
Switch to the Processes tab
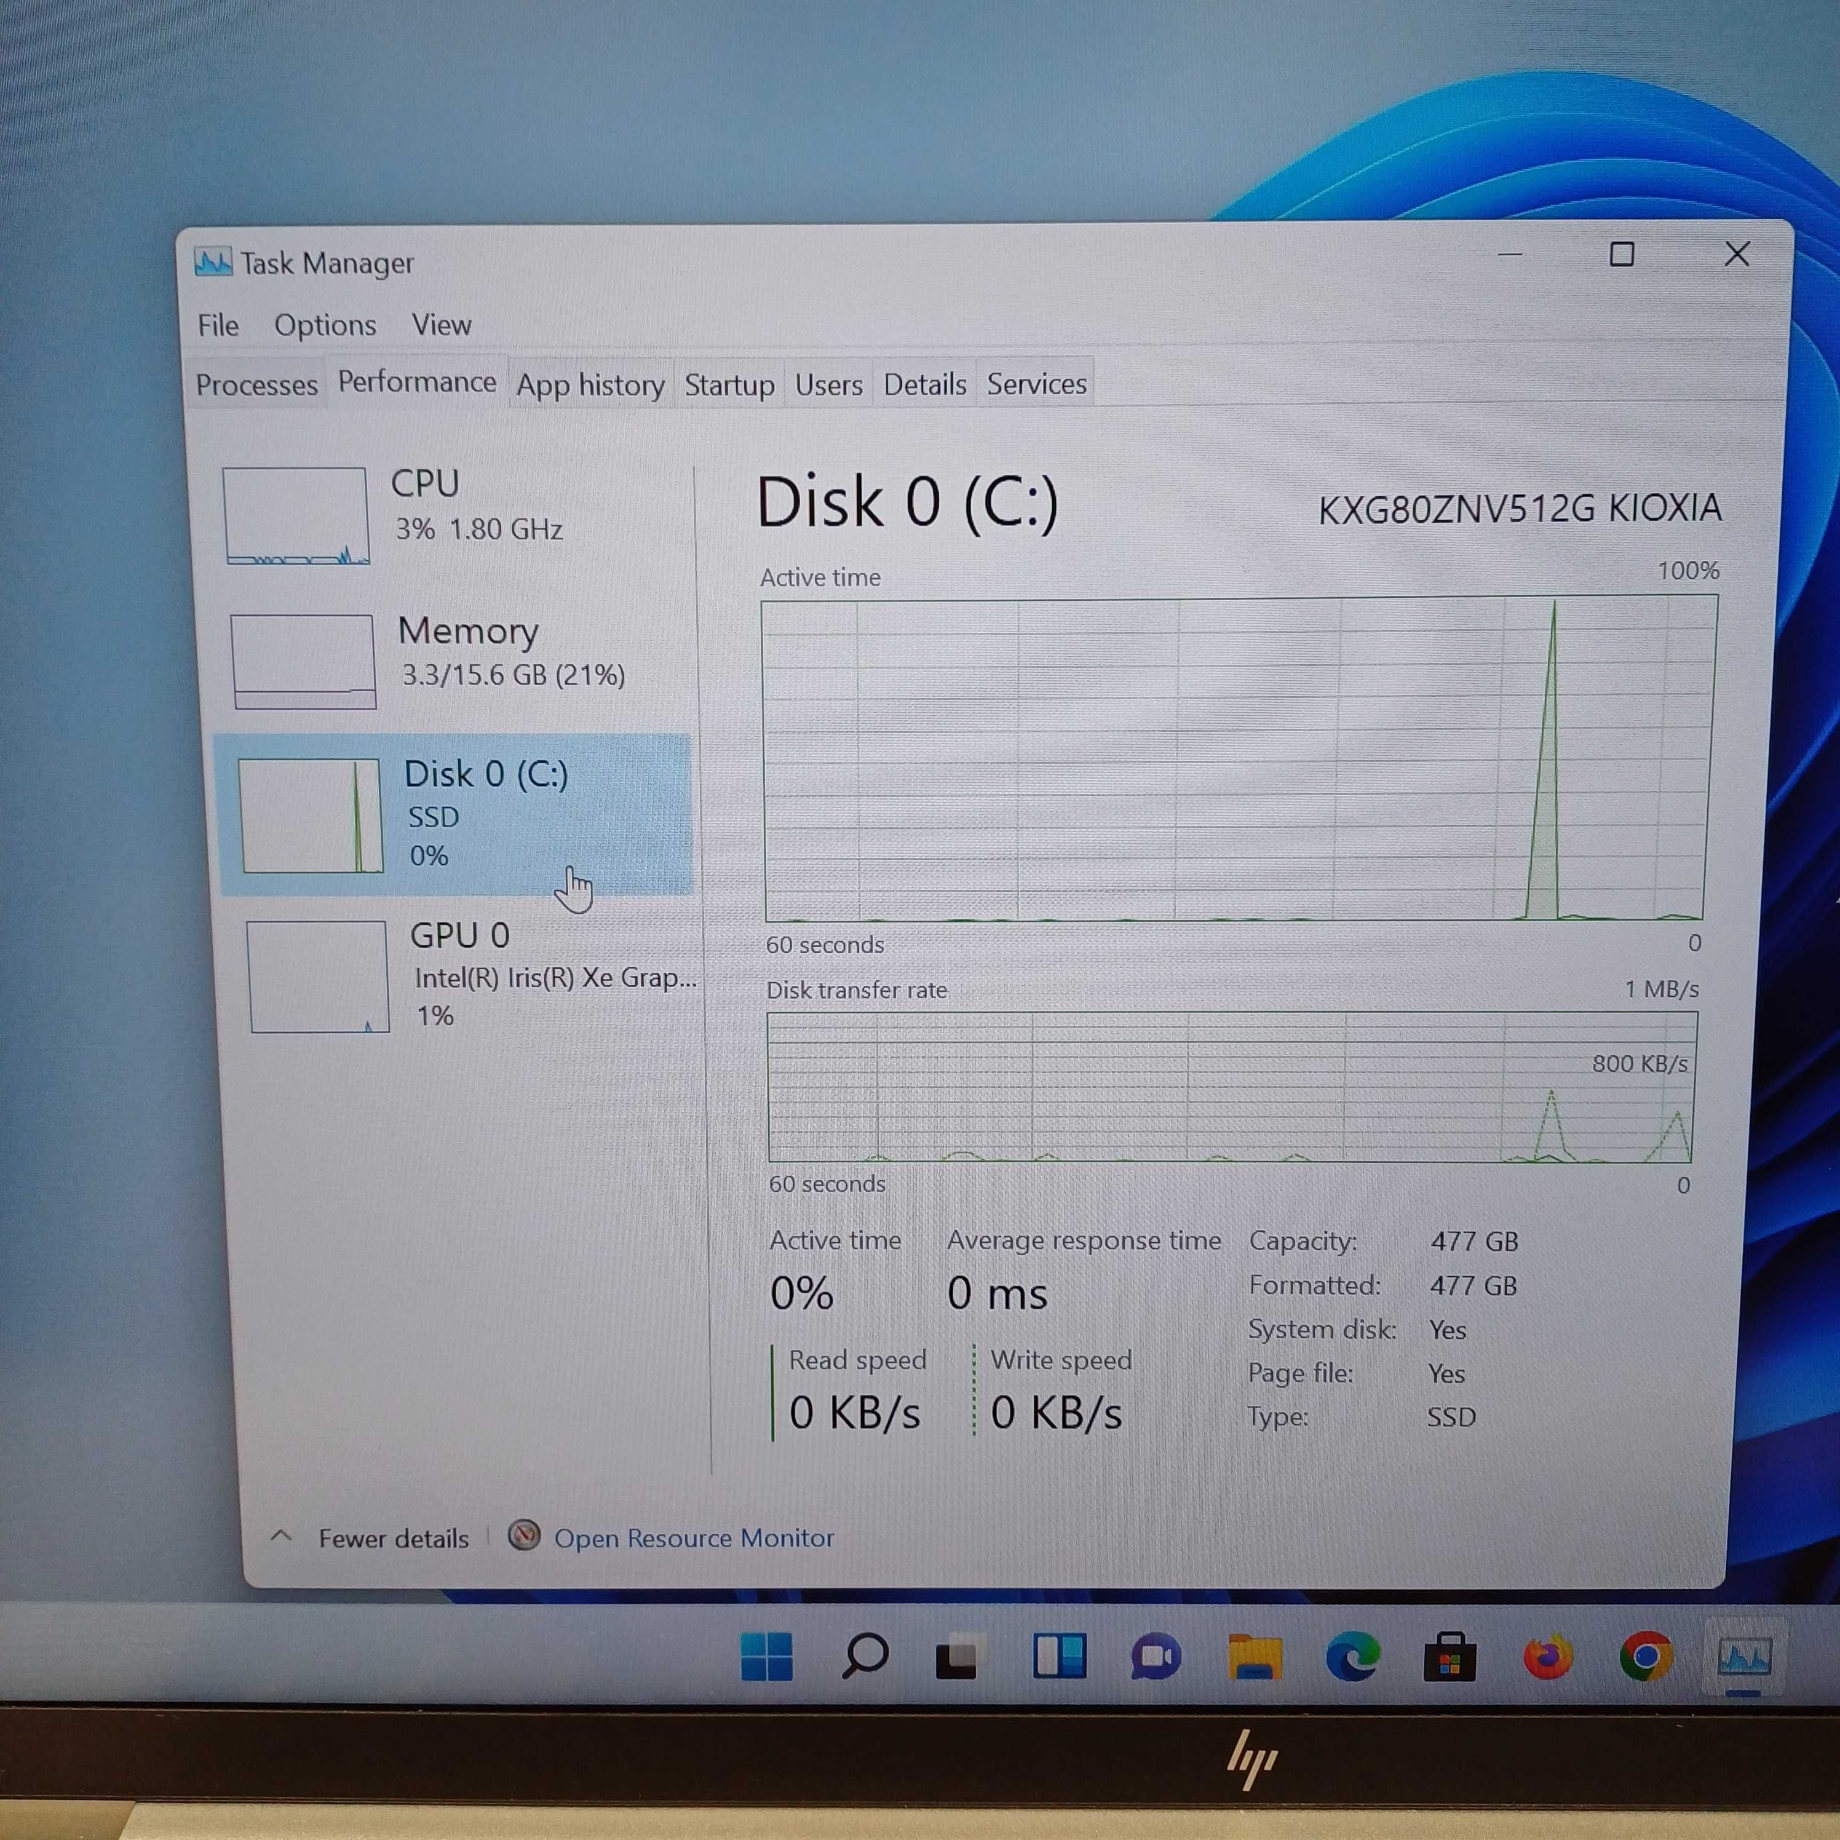(256, 385)
